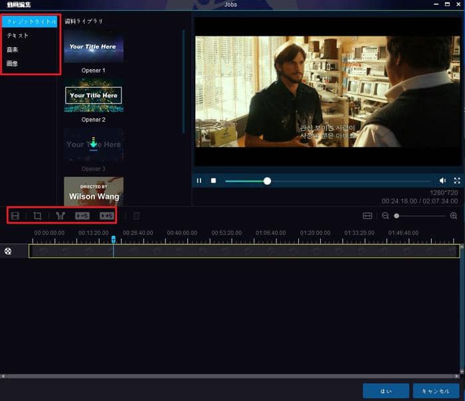Viewport: 465px width, 401px height.
Task: Select the クレジットタイトル category
Action: click(x=30, y=22)
